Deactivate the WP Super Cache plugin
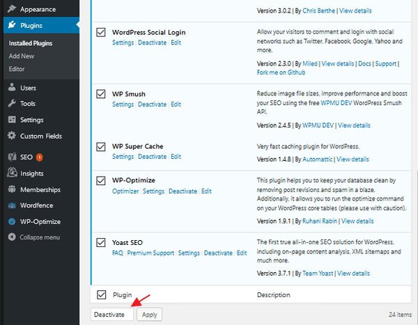 [152, 157]
